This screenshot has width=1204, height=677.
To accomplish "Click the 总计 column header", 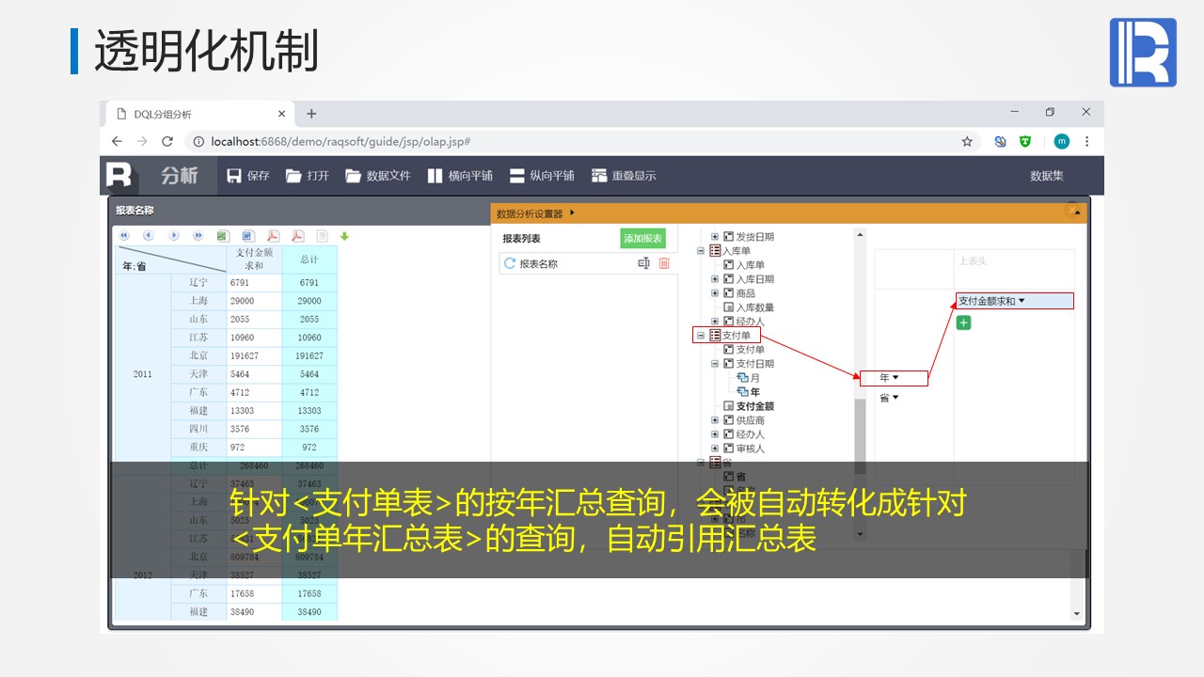I will [309, 260].
